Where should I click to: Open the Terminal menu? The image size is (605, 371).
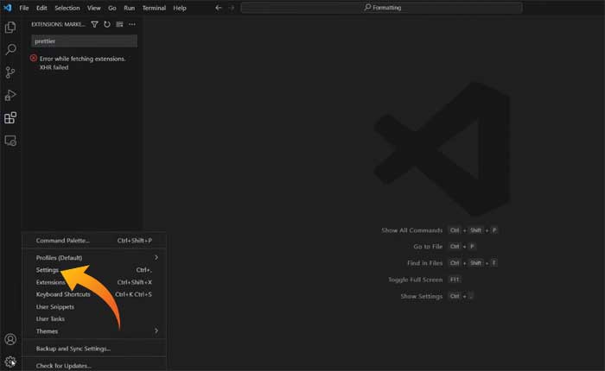point(154,8)
